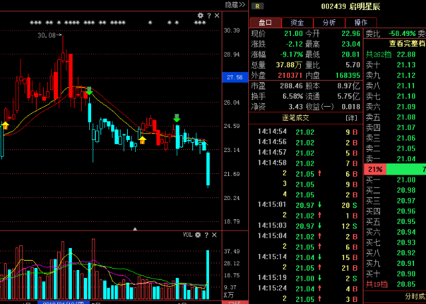Open the VOL indicator settings gear
Screen dimensions: 426x304
click(x=198, y=235)
